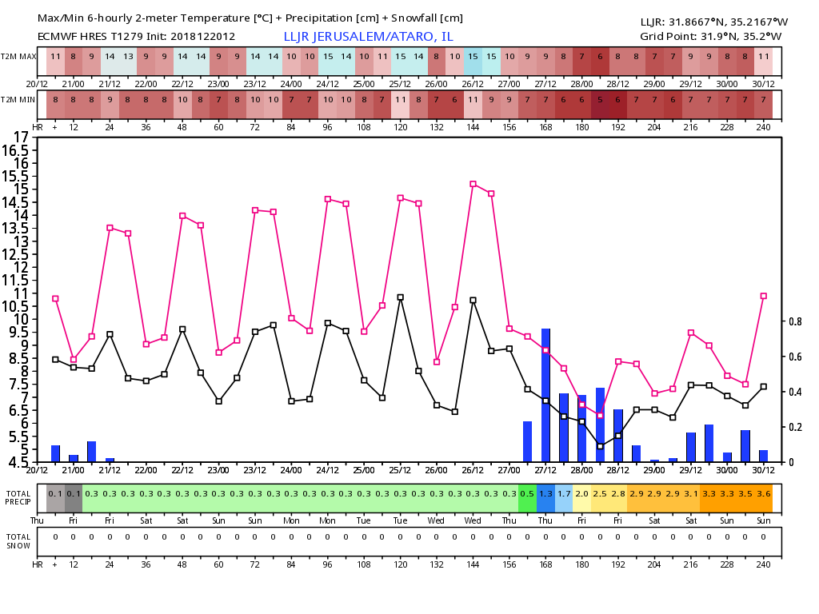The image size is (819, 614).
Task: Click the light blue 1.7 precip cell
Action: point(564,494)
